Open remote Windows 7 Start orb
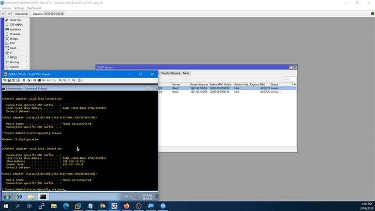This screenshot has width=375, height=211. tap(6, 197)
